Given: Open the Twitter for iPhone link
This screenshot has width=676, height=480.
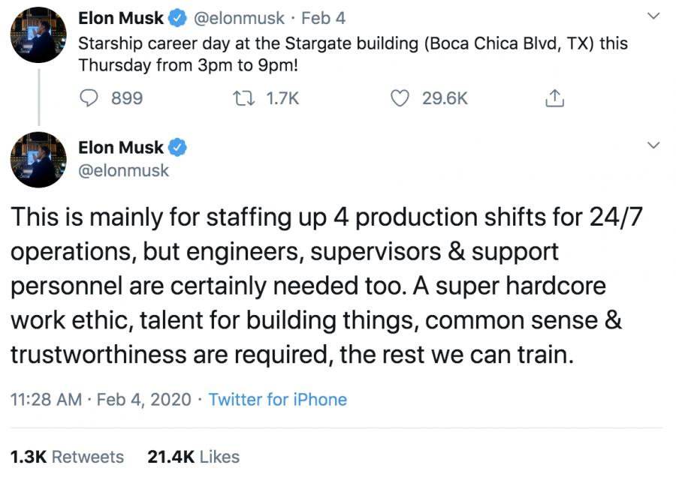Looking at the screenshot, I should click(x=278, y=400).
